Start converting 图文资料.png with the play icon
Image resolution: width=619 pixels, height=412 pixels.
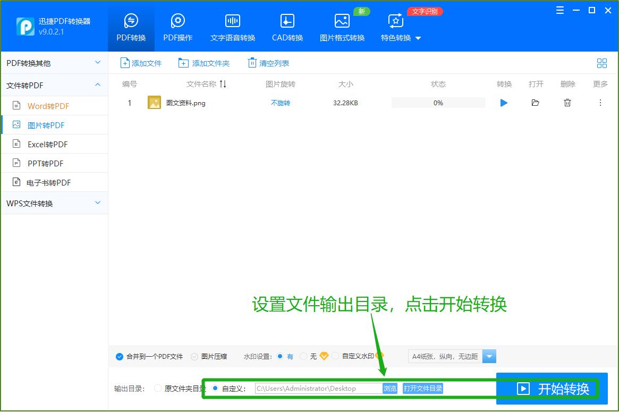[x=503, y=103]
